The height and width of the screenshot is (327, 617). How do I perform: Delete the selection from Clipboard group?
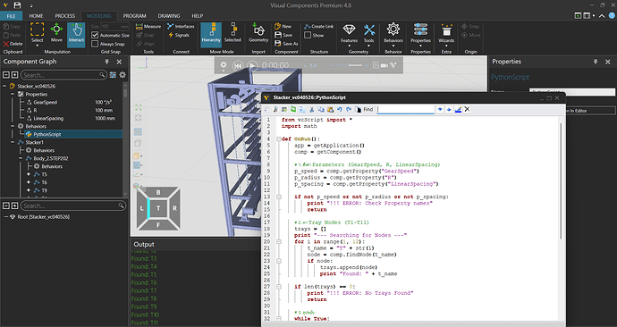[x=13, y=44]
